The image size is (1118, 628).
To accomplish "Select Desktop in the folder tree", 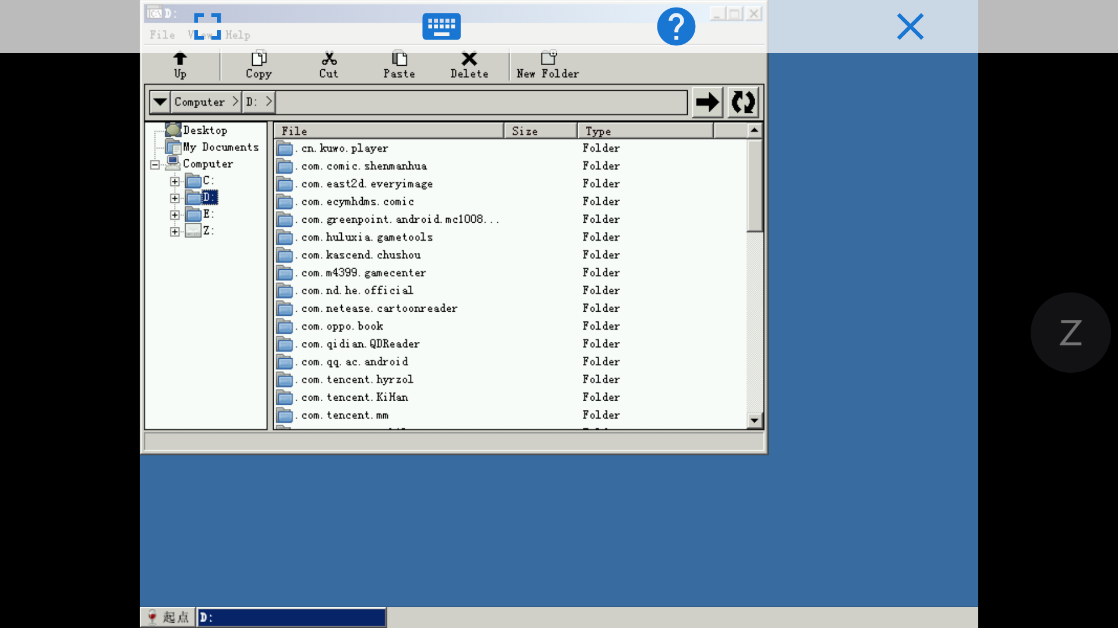I will click(x=204, y=130).
